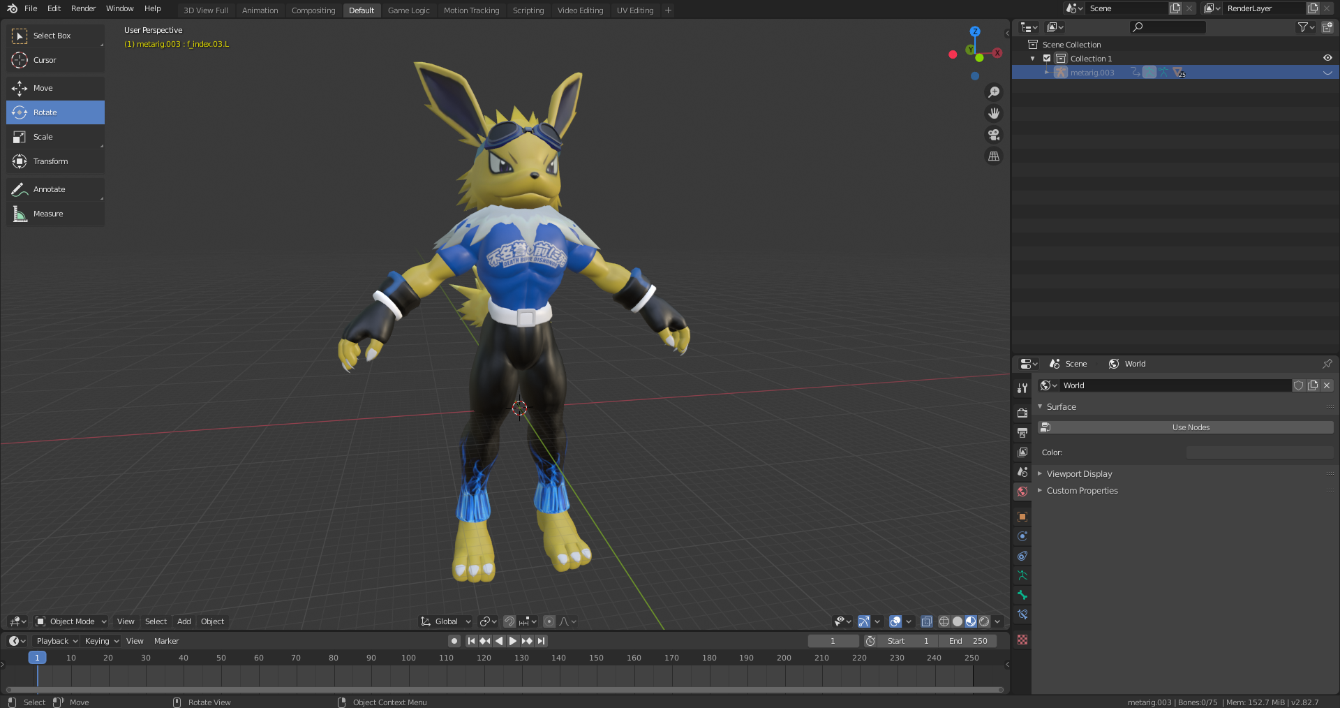Screen dimensions: 1340x708
Task: Pick the Scale tool
Action: click(55, 137)
